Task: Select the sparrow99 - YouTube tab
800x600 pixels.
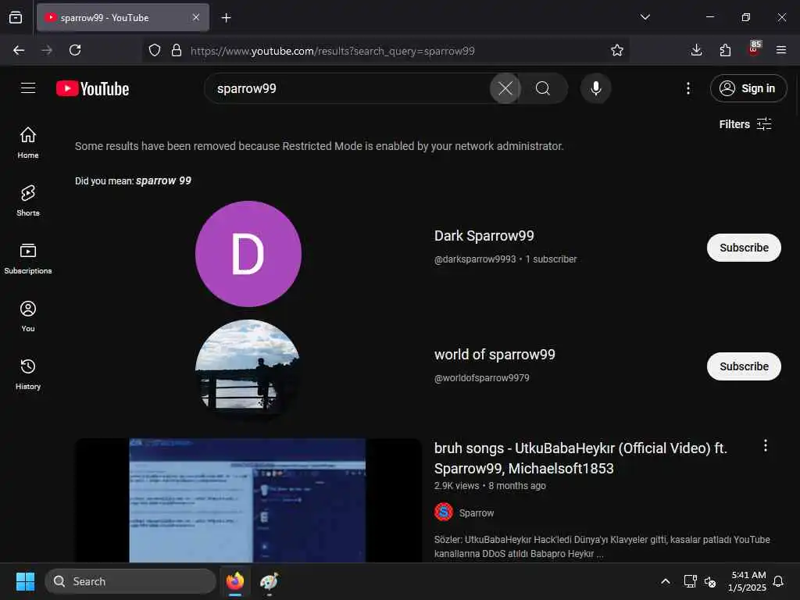Action: click(x=123, y=18)
